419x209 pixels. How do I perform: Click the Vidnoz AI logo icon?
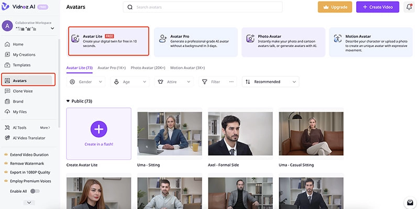click(5, 7)
